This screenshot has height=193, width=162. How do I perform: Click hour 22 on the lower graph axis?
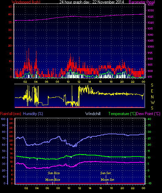[x=133, y=188]
